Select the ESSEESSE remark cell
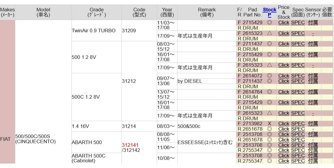Viewport: 334px width, 168px height. click(207, 142)
